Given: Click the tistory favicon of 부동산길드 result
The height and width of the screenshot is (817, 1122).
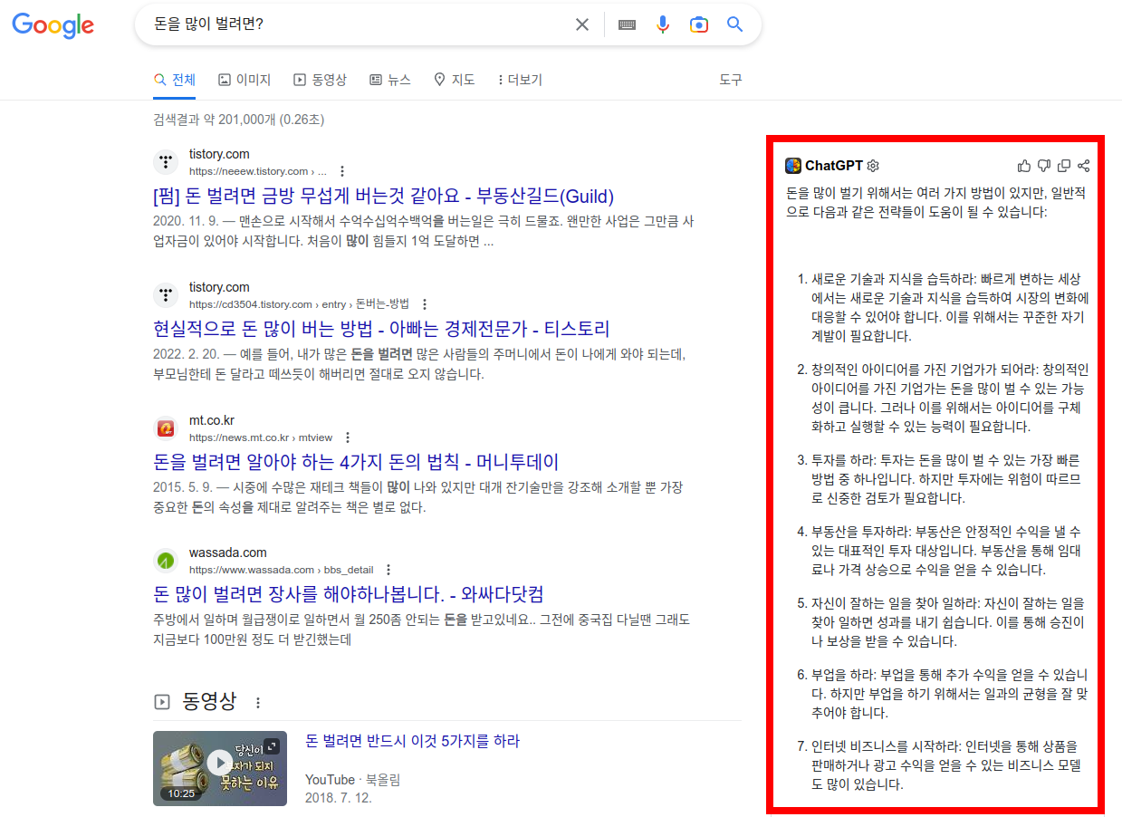Looking at the screenshot, I should coord(165,162).
